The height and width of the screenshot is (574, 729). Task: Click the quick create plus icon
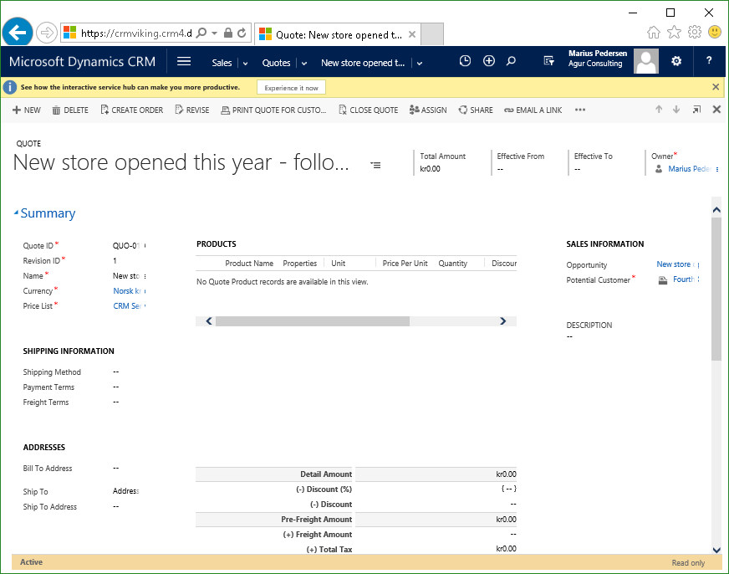pyautogui.click(x=488, y=61)
